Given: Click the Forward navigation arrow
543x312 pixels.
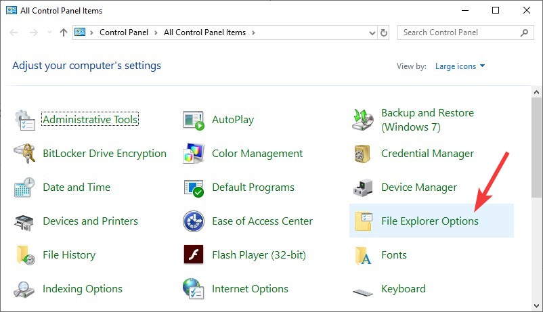Looking at the screenshot, I should click(x=34, y=32).
